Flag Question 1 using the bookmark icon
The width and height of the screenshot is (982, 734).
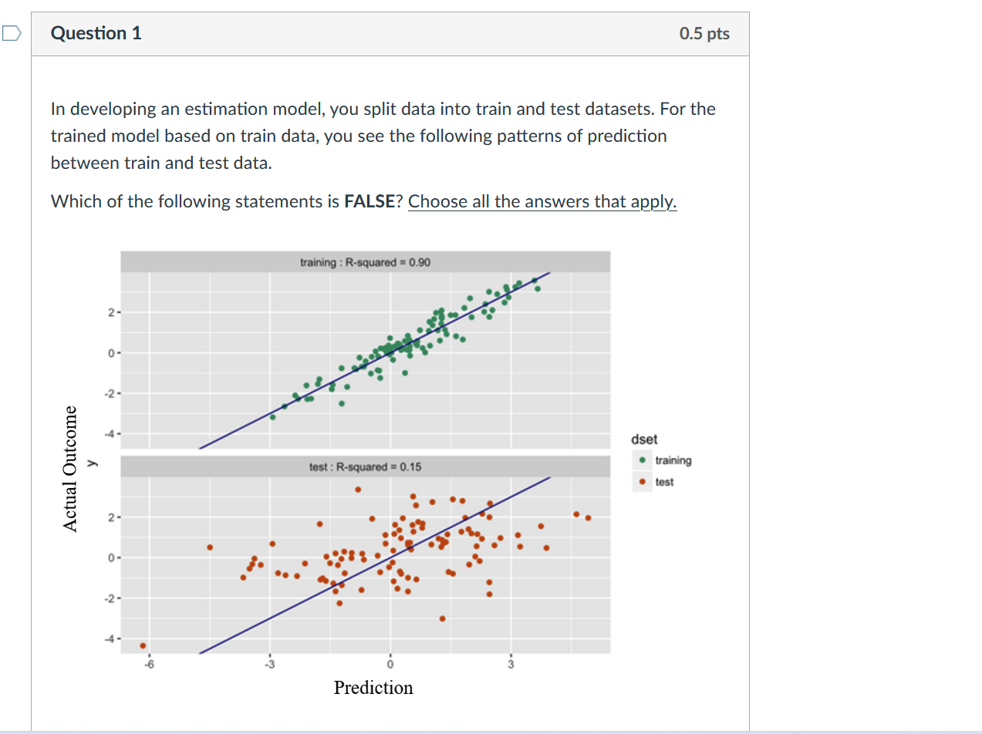(11, 33)
